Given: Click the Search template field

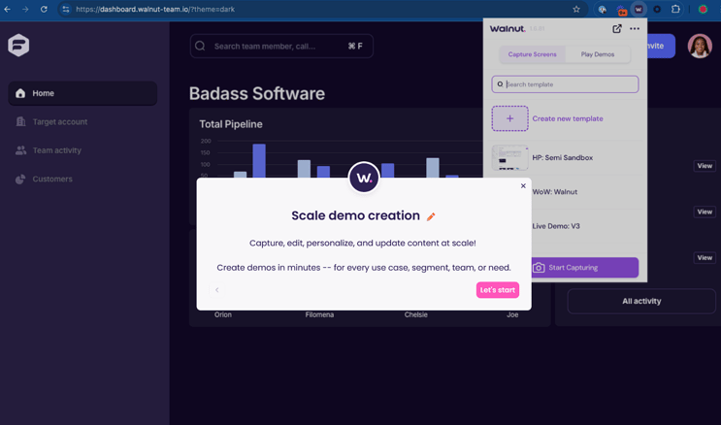Looking at the screenshot, I should click(x=565, y=84).
